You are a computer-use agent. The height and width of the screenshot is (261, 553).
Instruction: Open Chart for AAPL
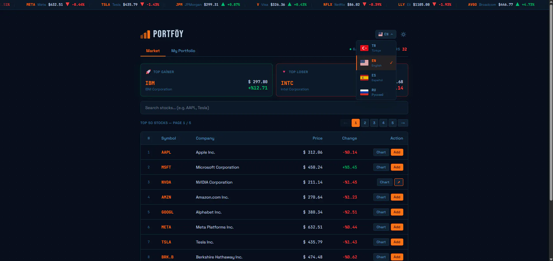[x=381, y=152]
